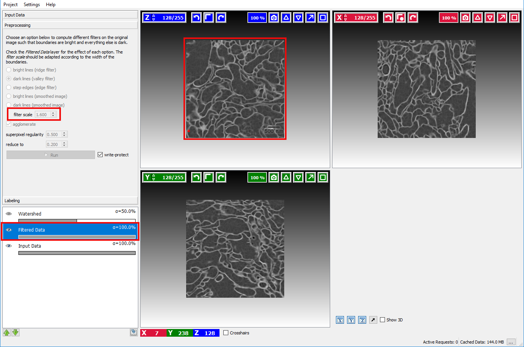524x347 pixels.
Task: Adjust the Watershed layer opacity slider
Action: [77, 221]
